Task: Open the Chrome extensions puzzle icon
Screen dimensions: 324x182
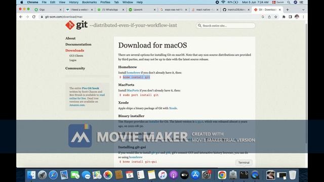Action: [283, 17]
